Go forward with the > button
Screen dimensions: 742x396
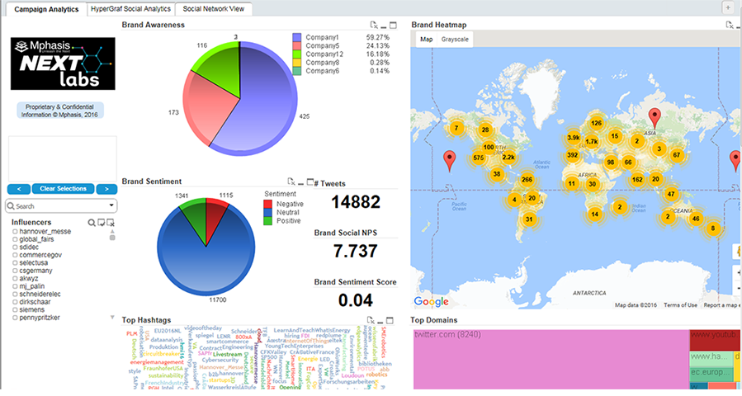[x=106, y=189]
